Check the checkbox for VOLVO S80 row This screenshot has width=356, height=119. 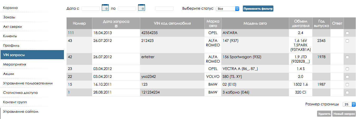pos(347,77)
